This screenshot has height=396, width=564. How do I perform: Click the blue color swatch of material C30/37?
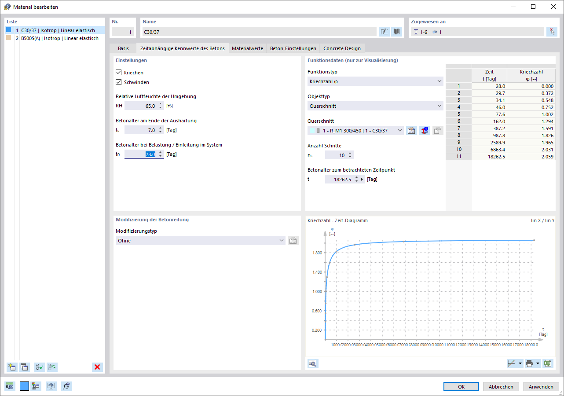point(9,30)
